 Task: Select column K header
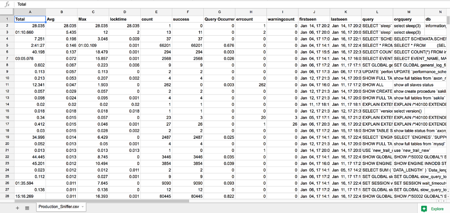[346, 12]
